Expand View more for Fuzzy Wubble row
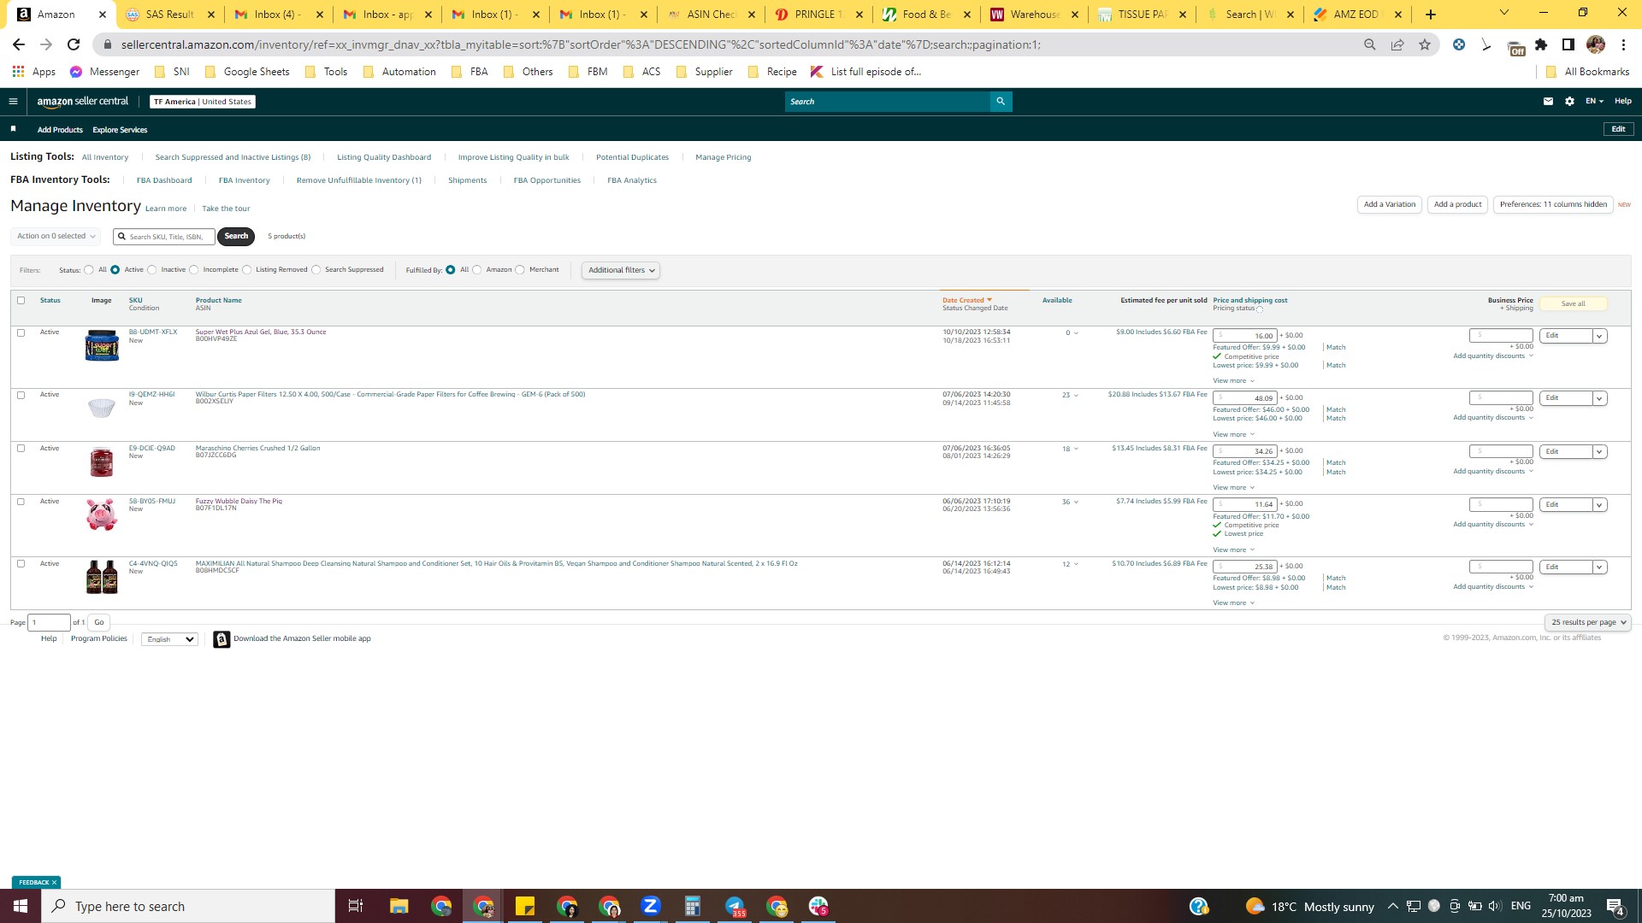Screen dimensions: 1642x923 click(x=1233, y=550)
